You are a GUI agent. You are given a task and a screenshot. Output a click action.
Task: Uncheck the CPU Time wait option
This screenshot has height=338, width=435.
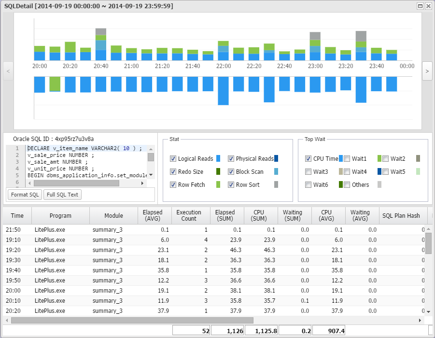[308, 158]
